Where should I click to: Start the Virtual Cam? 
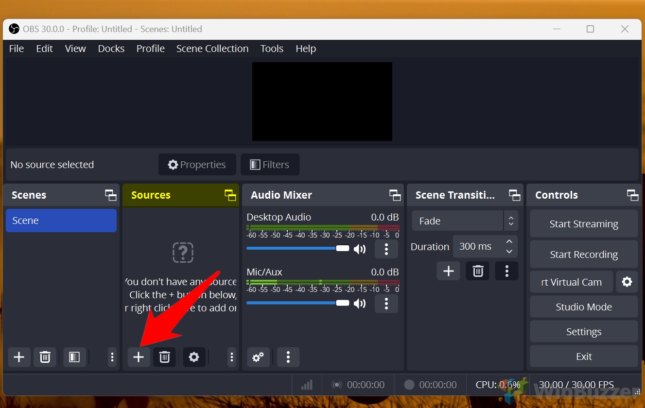[572, 282]
